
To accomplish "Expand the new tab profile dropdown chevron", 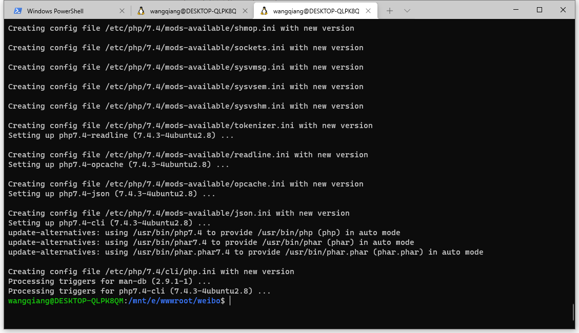I will click(407, 11).
